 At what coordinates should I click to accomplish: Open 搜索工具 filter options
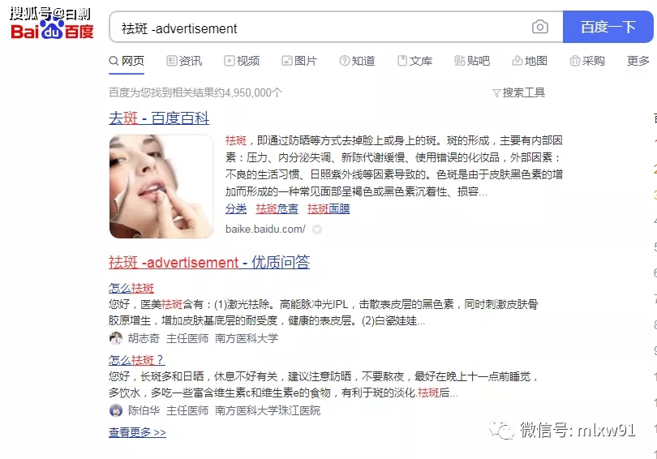pos(519,92)
